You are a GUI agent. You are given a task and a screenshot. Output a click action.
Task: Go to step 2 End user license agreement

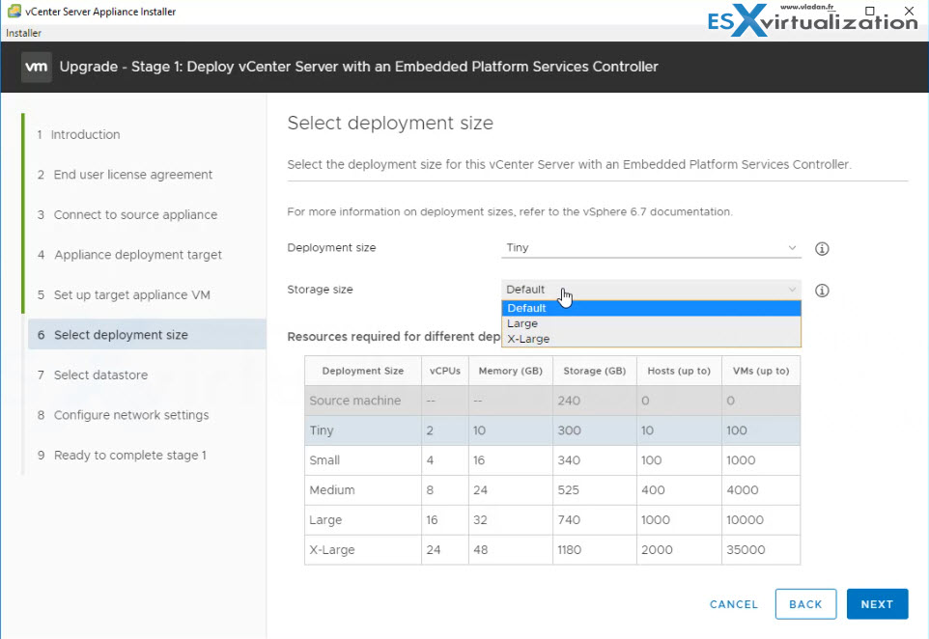point(125,175)
